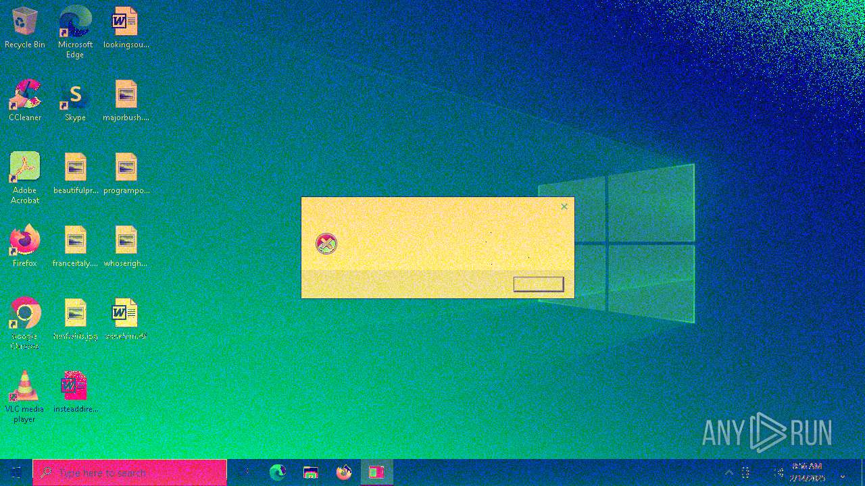Viewport: 865px width, 486px height.
Task: Select the programpo... image file
Action: [126, 174]
